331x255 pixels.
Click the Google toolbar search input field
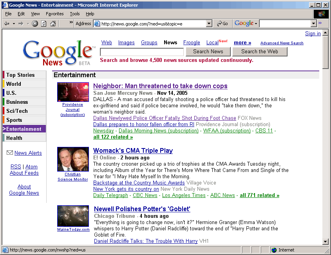(286, 24)
